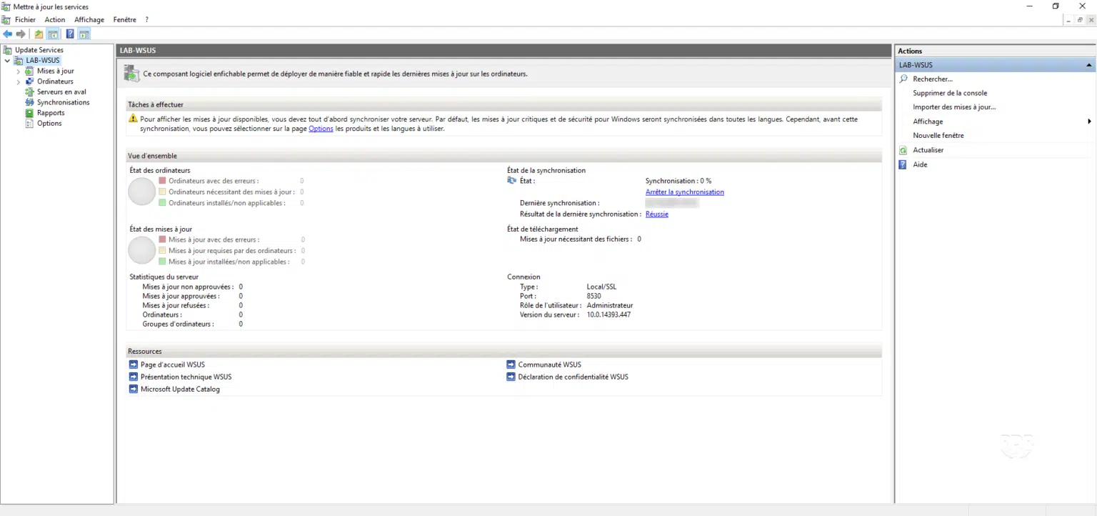
Task: Click the Vue d'ensemble section header
Action: click(x=504, y=156)
